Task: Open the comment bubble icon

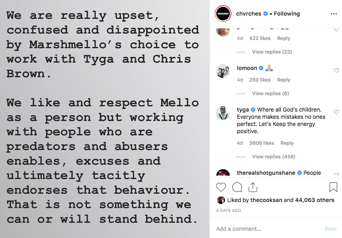Action: (x=237, y=187)
